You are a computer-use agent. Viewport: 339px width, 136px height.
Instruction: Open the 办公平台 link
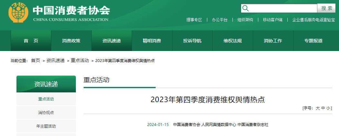tap(220, 20)
